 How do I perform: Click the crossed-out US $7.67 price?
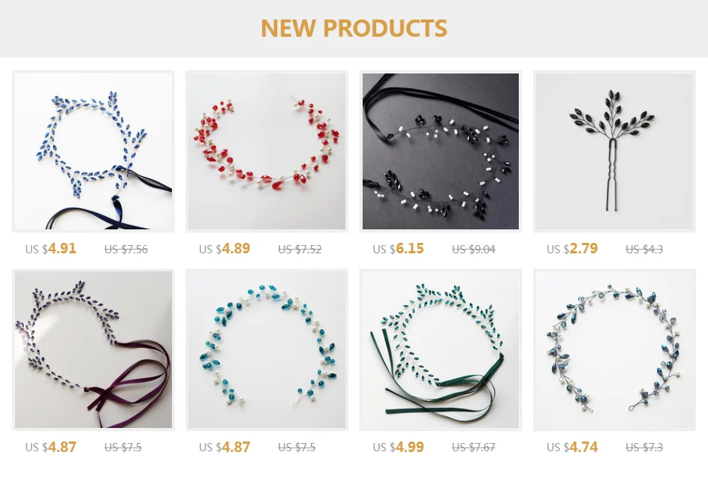click(x=474, y=448)
